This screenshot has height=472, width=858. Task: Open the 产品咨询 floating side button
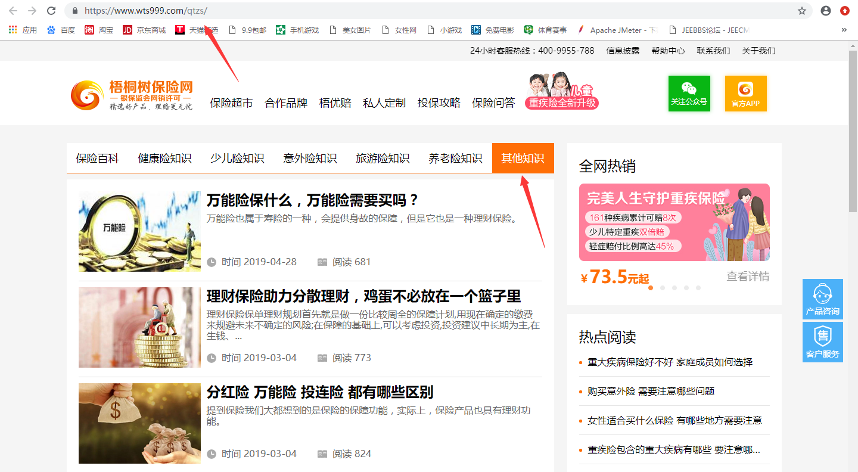(822, 299)
